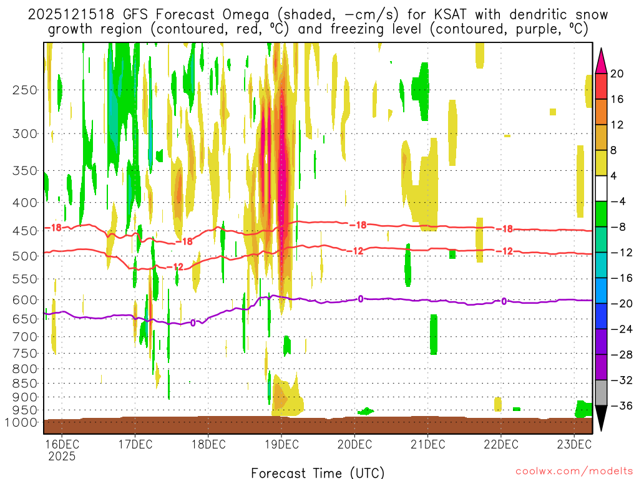Click the 600 pressure level label

coord(25,300)
